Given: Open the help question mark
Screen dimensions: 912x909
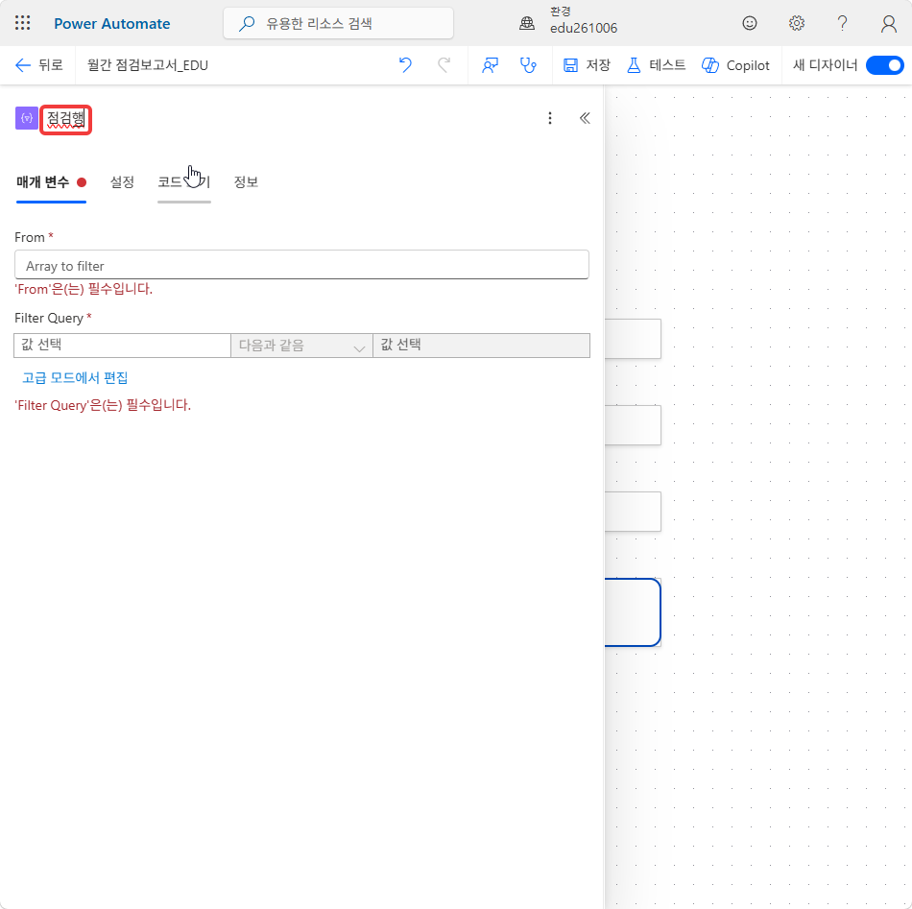Looking at the screenshot, I should 842,23.
